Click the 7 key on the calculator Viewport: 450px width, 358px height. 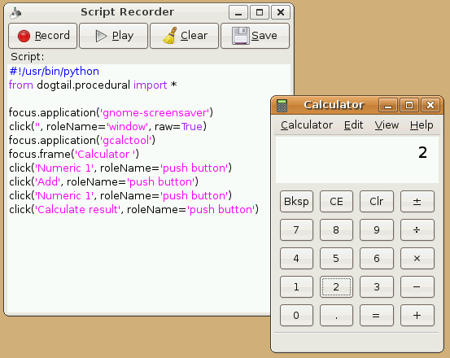(x=296, y=229)
